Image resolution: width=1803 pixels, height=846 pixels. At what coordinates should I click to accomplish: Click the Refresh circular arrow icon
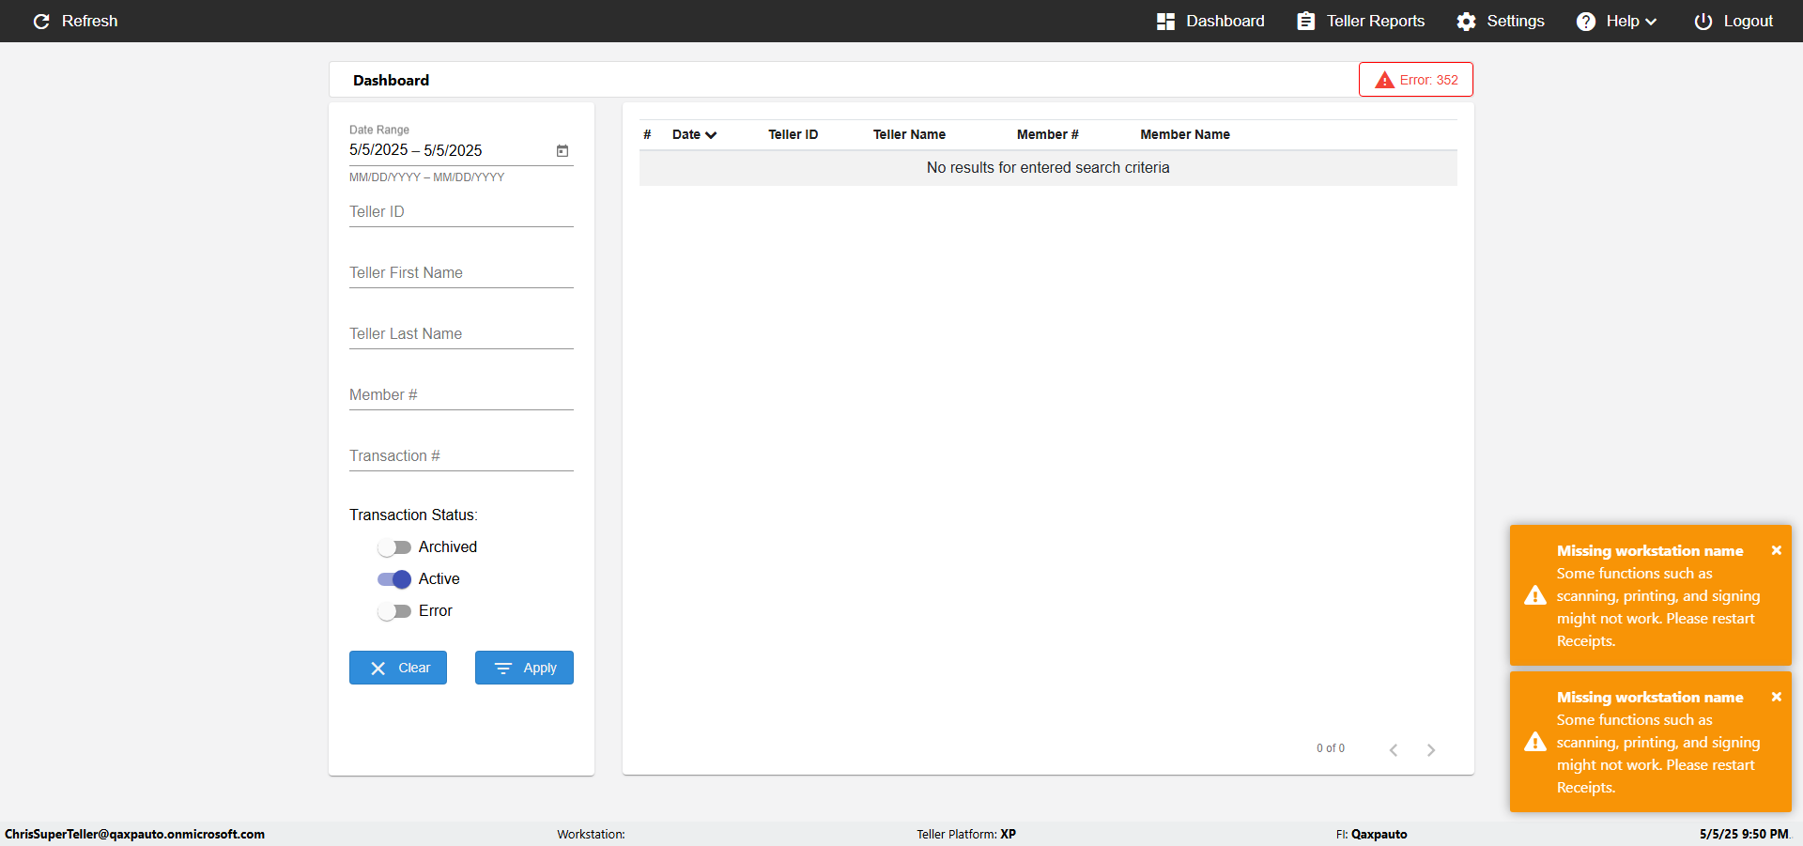pos(41,21)
